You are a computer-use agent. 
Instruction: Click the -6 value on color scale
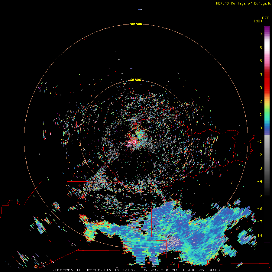[x=260, y=209]
